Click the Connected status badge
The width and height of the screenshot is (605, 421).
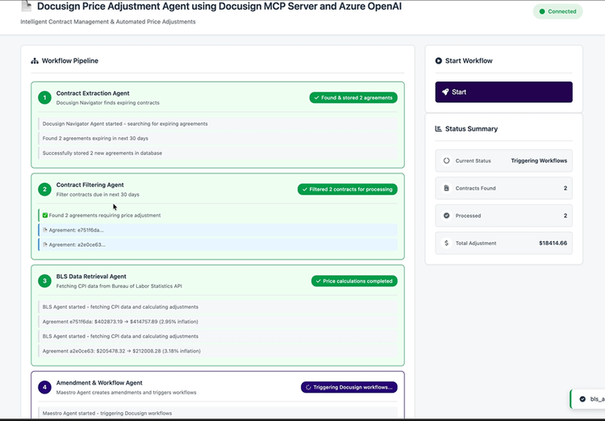(557, 11)
